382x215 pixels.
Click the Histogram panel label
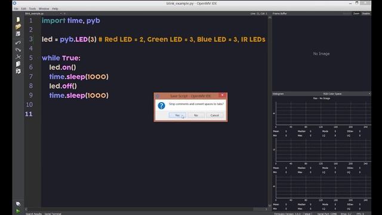(x=278, y=94)
